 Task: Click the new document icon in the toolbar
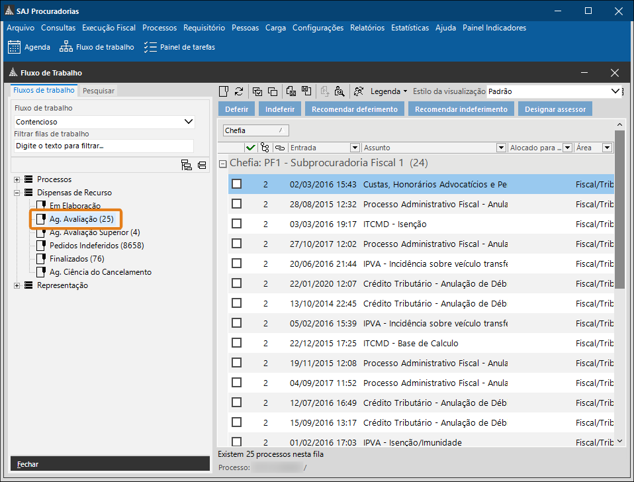(224, 91)
